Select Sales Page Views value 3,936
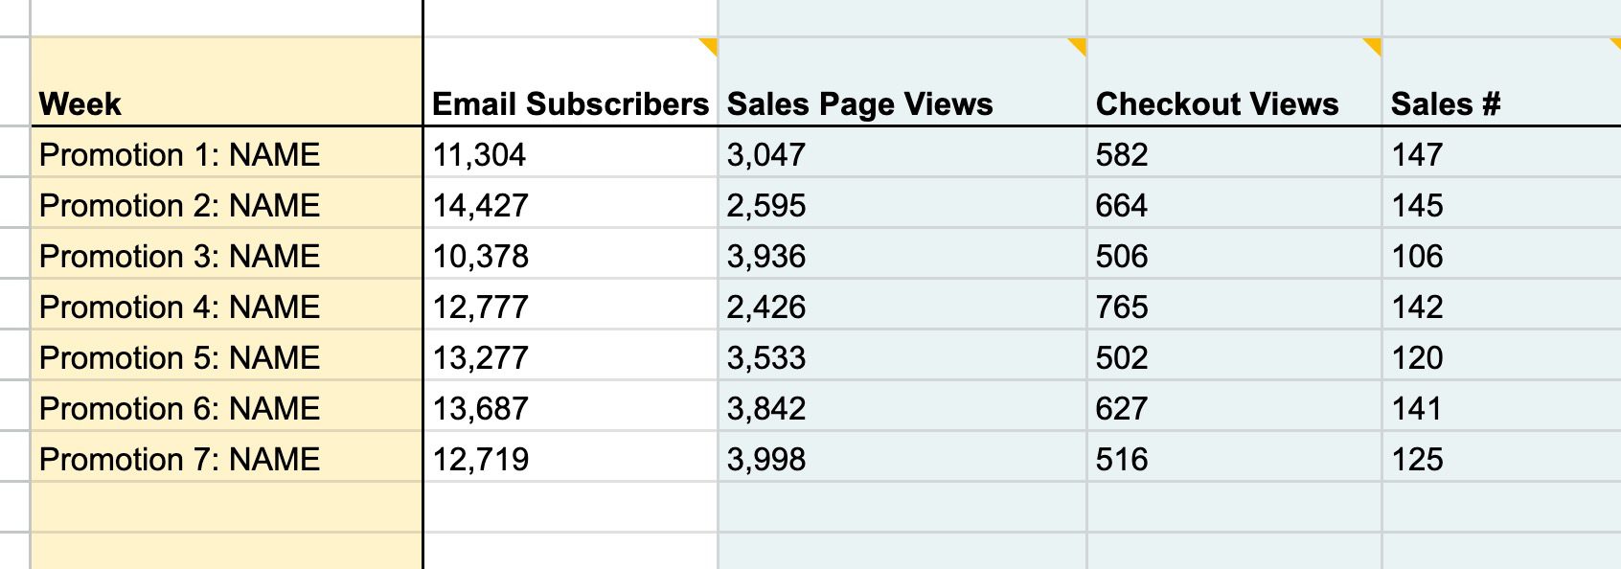 (902, 256)
